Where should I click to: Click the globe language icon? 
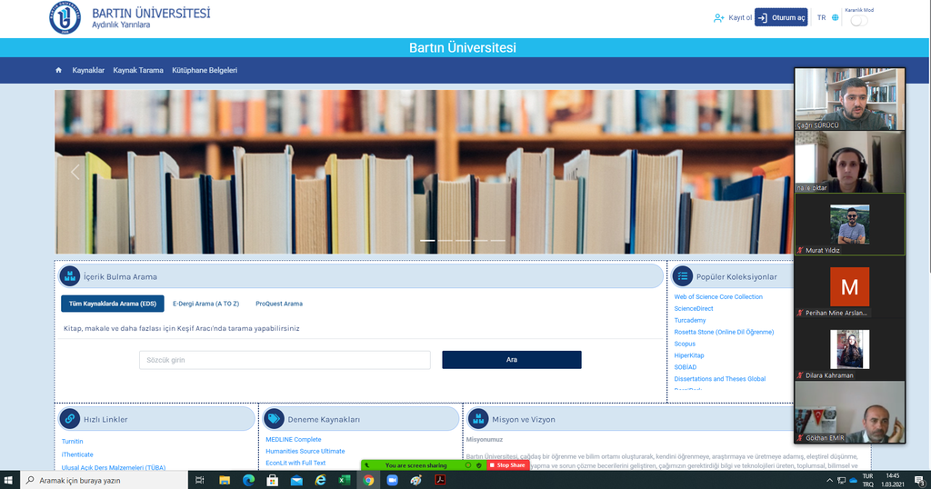(x=835, y=18)
